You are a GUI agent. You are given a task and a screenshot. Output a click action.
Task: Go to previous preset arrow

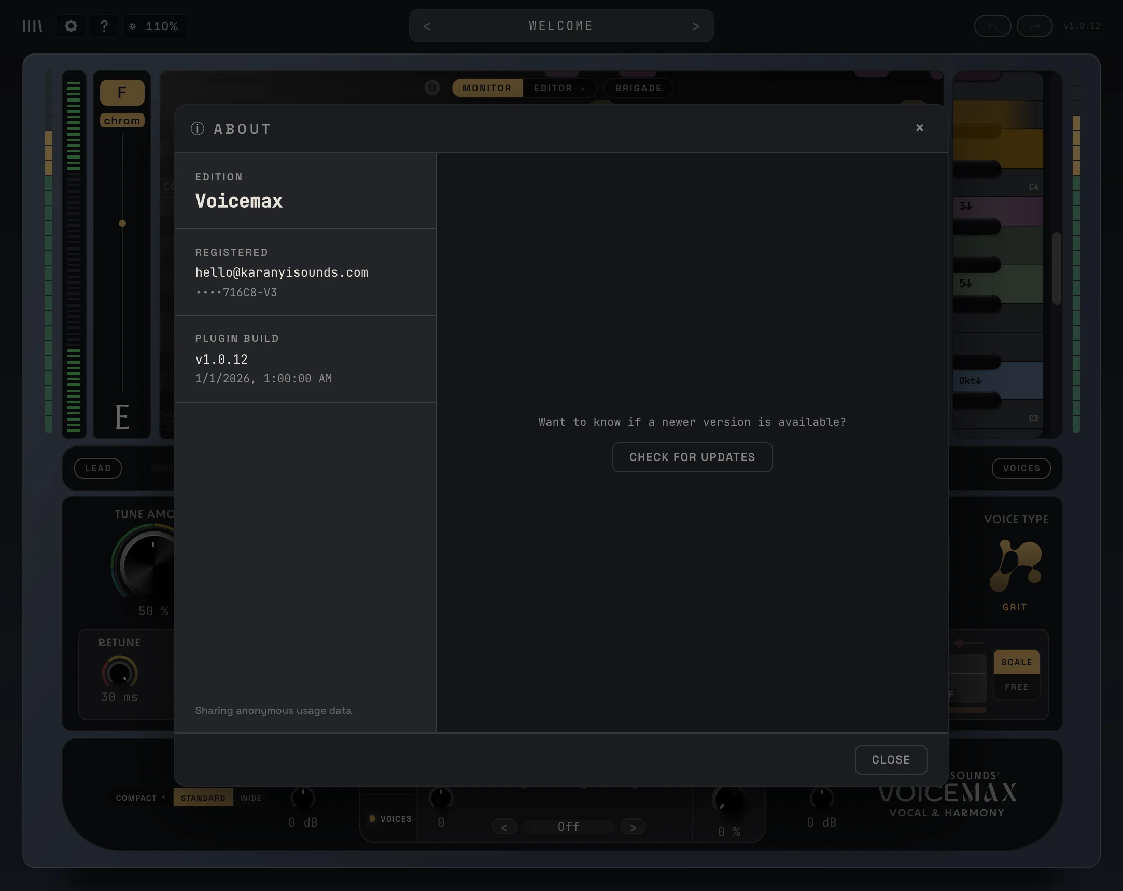(x=427, y=26)
